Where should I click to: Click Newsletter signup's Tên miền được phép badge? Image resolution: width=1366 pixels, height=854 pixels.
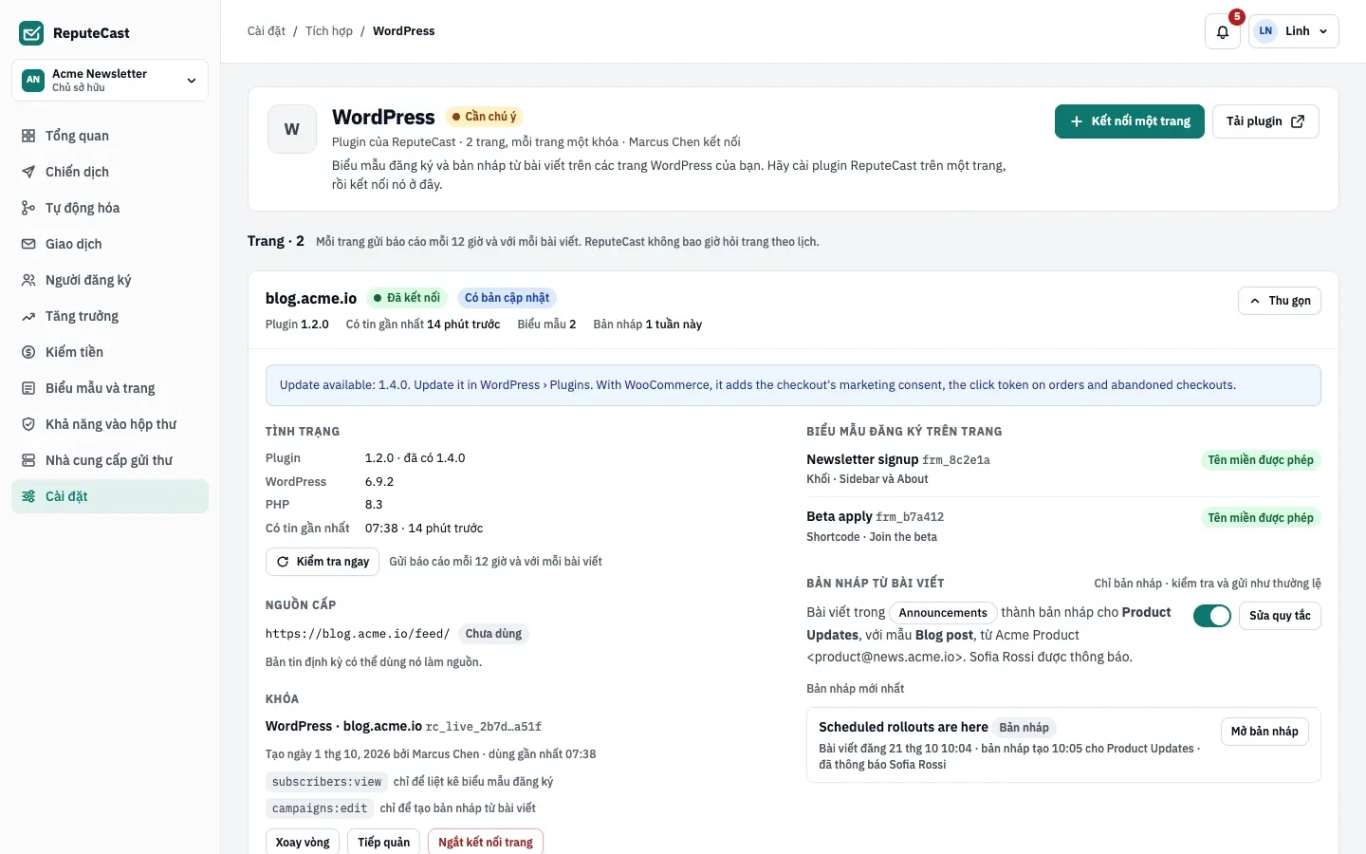1261,460
